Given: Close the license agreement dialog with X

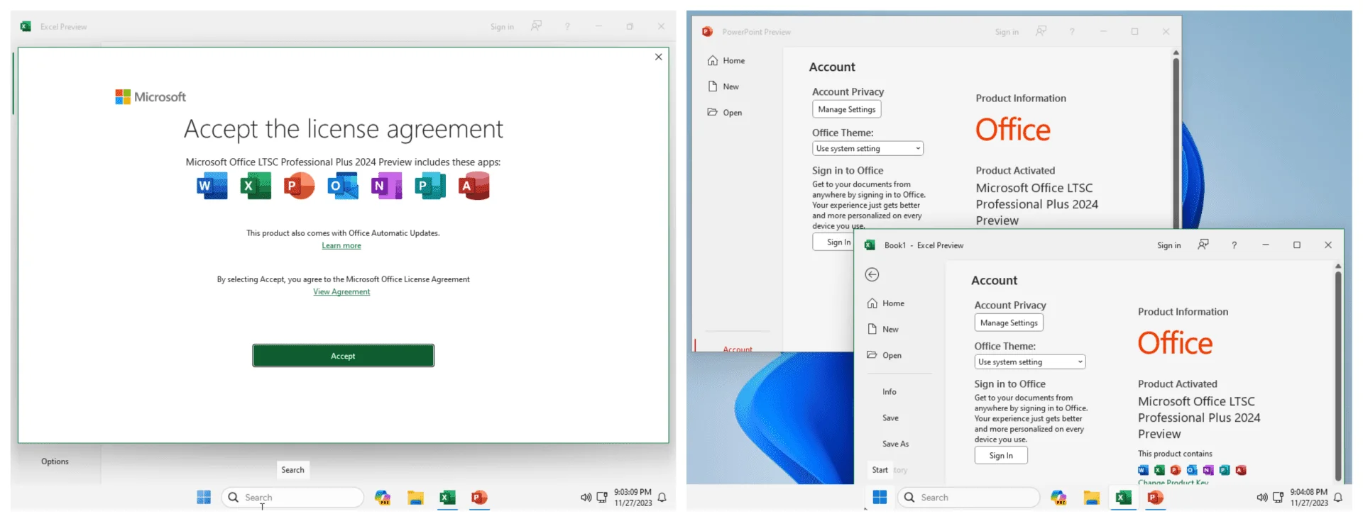Looking at the screenshot, I should tap(658, 57).
